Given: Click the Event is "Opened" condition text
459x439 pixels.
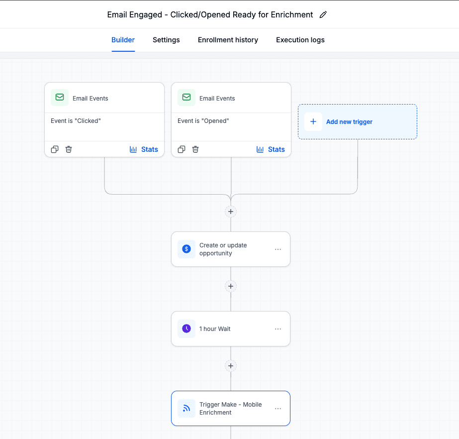Looking at the screenshot, I should click(x=203, y=121).
